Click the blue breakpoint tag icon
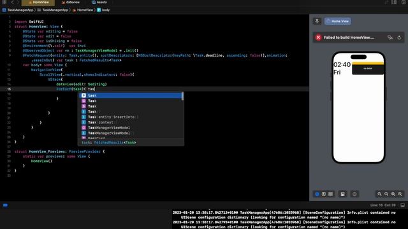The image size is (408, 229). [5, 205]
